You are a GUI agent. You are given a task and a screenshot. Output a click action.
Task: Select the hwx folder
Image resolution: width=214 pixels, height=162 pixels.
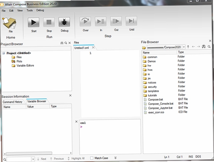tap(150, 70)
